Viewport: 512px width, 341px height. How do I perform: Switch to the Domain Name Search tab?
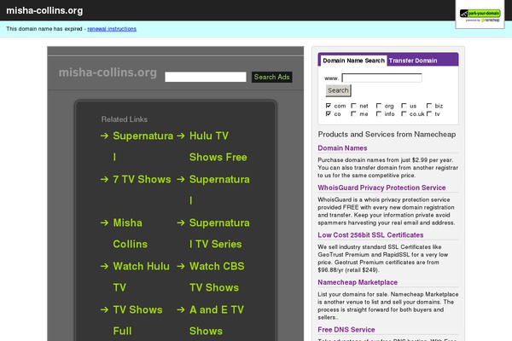353,61
